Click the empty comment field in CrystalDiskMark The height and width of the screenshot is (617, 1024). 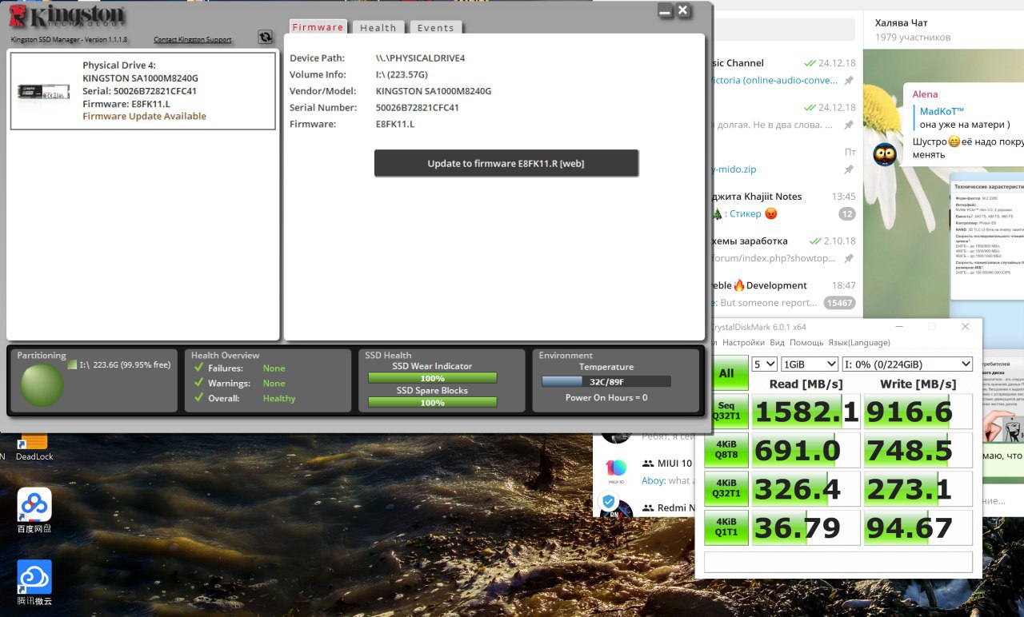839,562
